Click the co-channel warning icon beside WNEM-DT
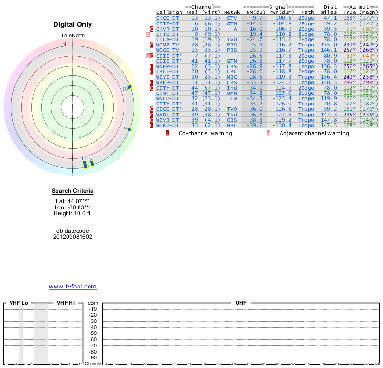 pyautogui.click(x=152, y=67)
